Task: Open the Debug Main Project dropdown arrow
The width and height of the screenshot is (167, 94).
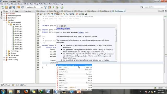Action: (x=59, y=7)
